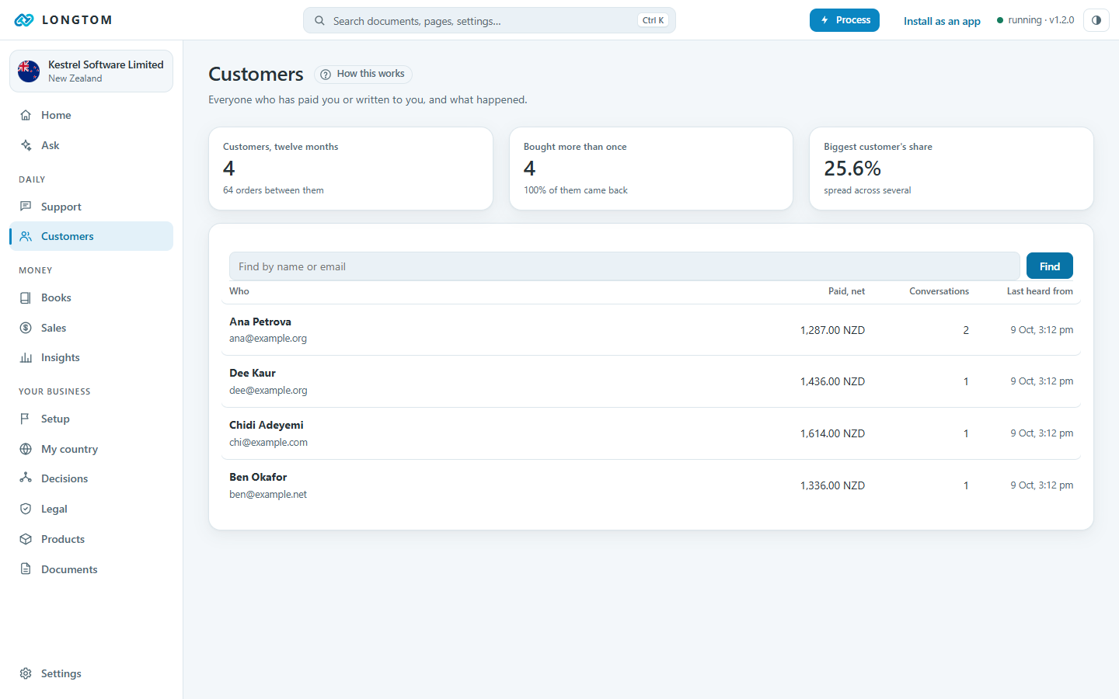Image resolution: width=1119 pixels, height=699 pixels.
Task: Click the Conversations column header
Action: [939, 291]
